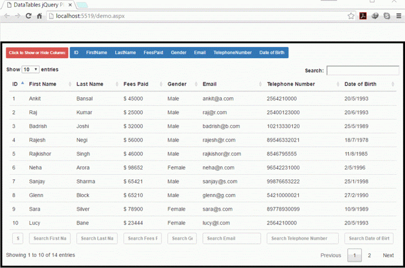
Task: Toggle FeesPaid column visibility
Action: 153,53
